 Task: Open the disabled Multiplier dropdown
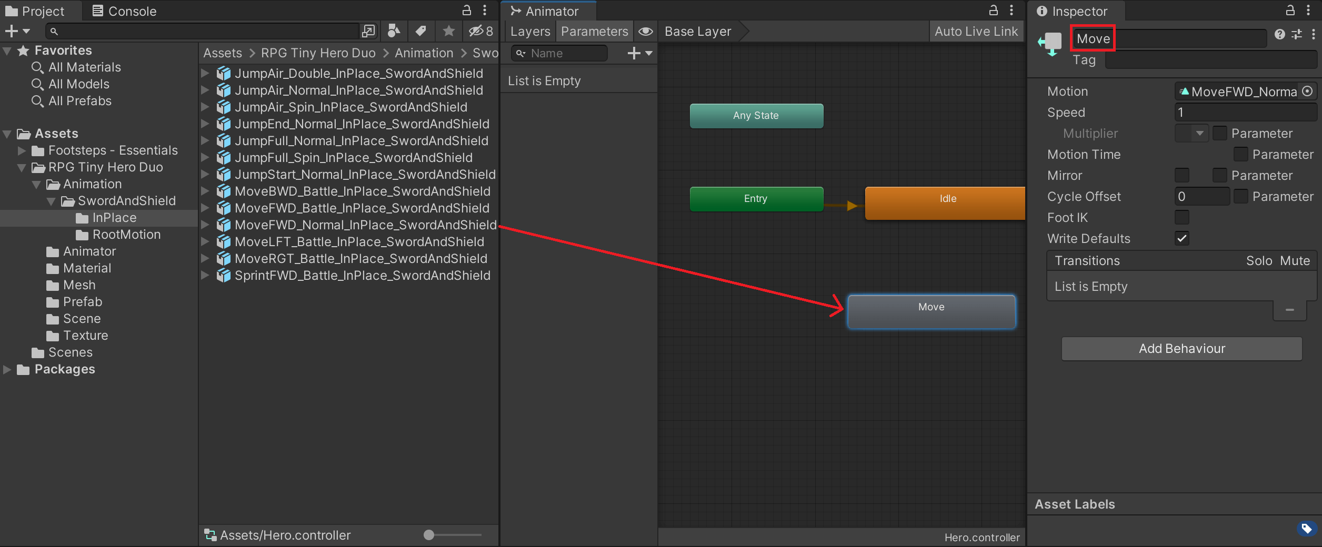pos(1192,133)
